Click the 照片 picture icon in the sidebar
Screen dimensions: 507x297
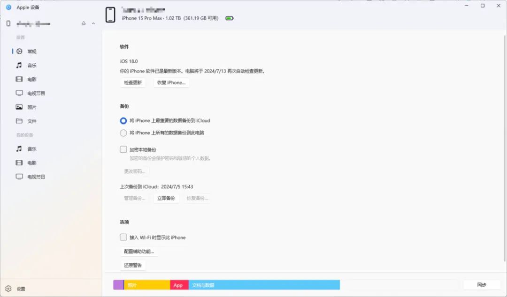point(19,107)
